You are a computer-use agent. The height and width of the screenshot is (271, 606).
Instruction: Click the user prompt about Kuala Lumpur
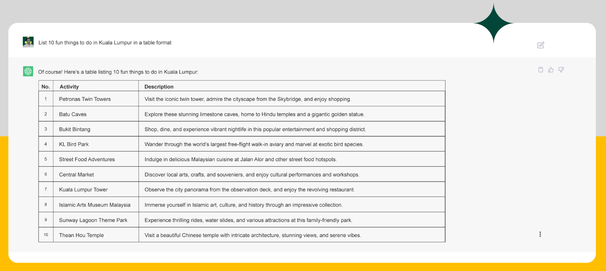(105, 43)
